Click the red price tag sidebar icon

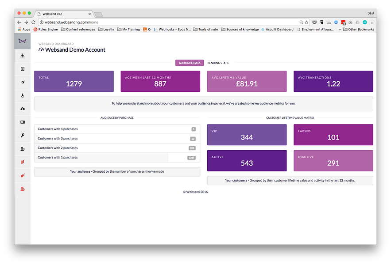pyautogui.click(x=23, y=175)
